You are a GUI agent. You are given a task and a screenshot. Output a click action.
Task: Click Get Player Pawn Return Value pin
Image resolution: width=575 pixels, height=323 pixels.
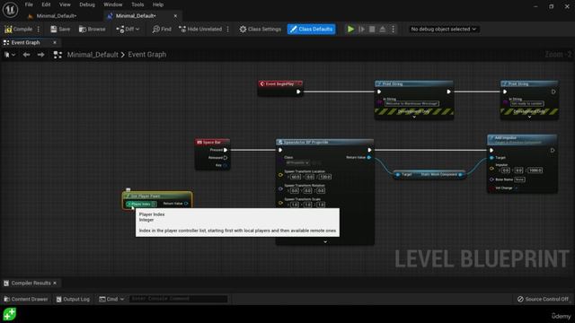click(186, 204)
